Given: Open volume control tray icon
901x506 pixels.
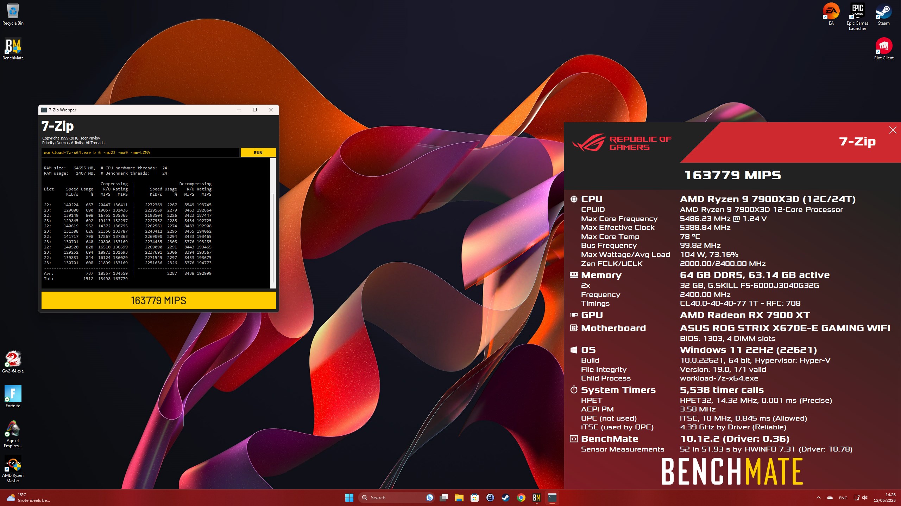Looking at the screenshot, I should [x=865, y=498].
